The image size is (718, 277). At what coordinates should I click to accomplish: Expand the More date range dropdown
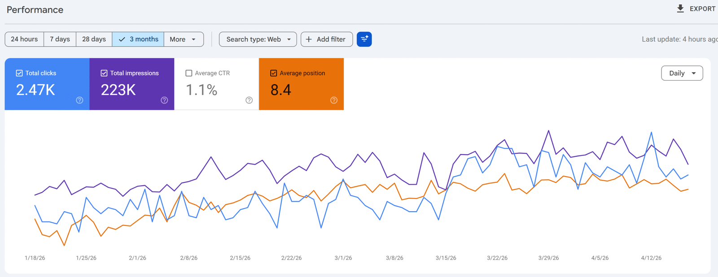click(x=183, y=39)
